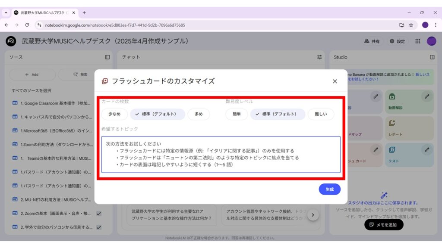Show next suggested question chevron
The image size is (442, 248).
pos(313,215)
